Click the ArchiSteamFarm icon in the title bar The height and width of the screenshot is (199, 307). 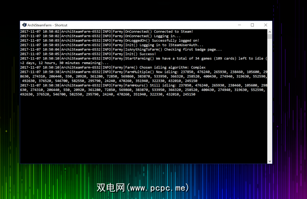pos(24,25)
